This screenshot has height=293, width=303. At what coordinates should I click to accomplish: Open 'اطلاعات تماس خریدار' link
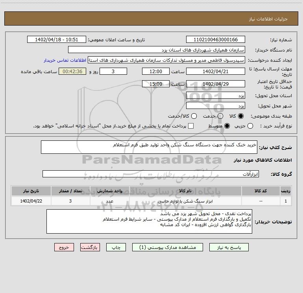point(65,60)
